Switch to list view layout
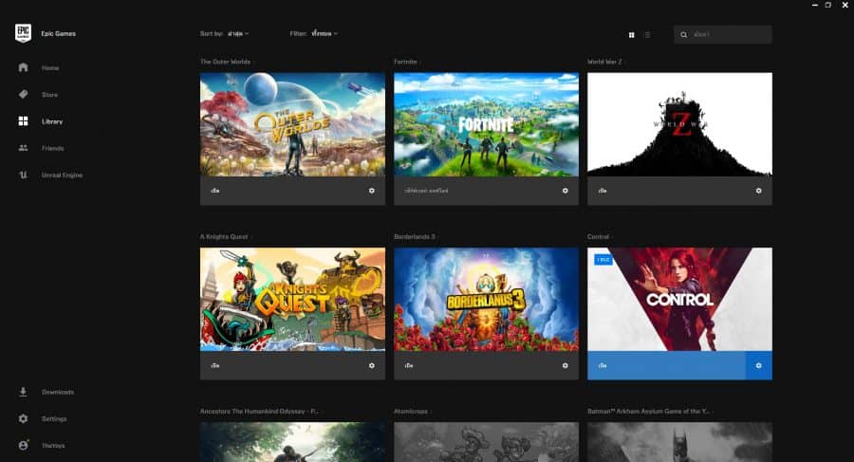854x462 pixels. pyautogui.click(x=647, y=35)
